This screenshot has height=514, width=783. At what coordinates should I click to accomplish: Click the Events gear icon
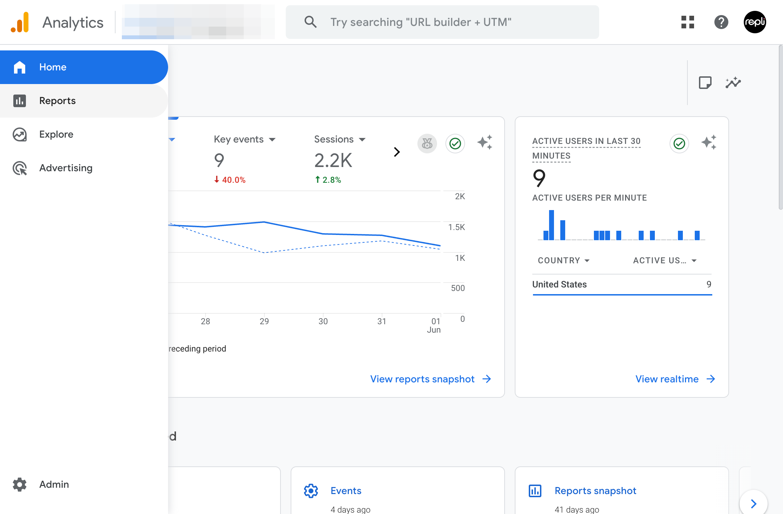point(311,491)
